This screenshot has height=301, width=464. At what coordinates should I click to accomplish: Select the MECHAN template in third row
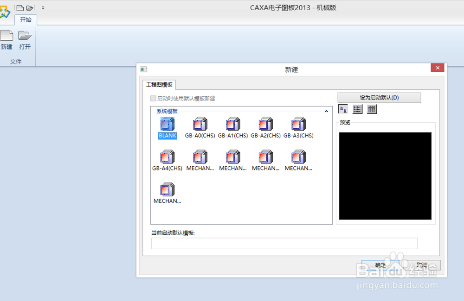(167, 193)
